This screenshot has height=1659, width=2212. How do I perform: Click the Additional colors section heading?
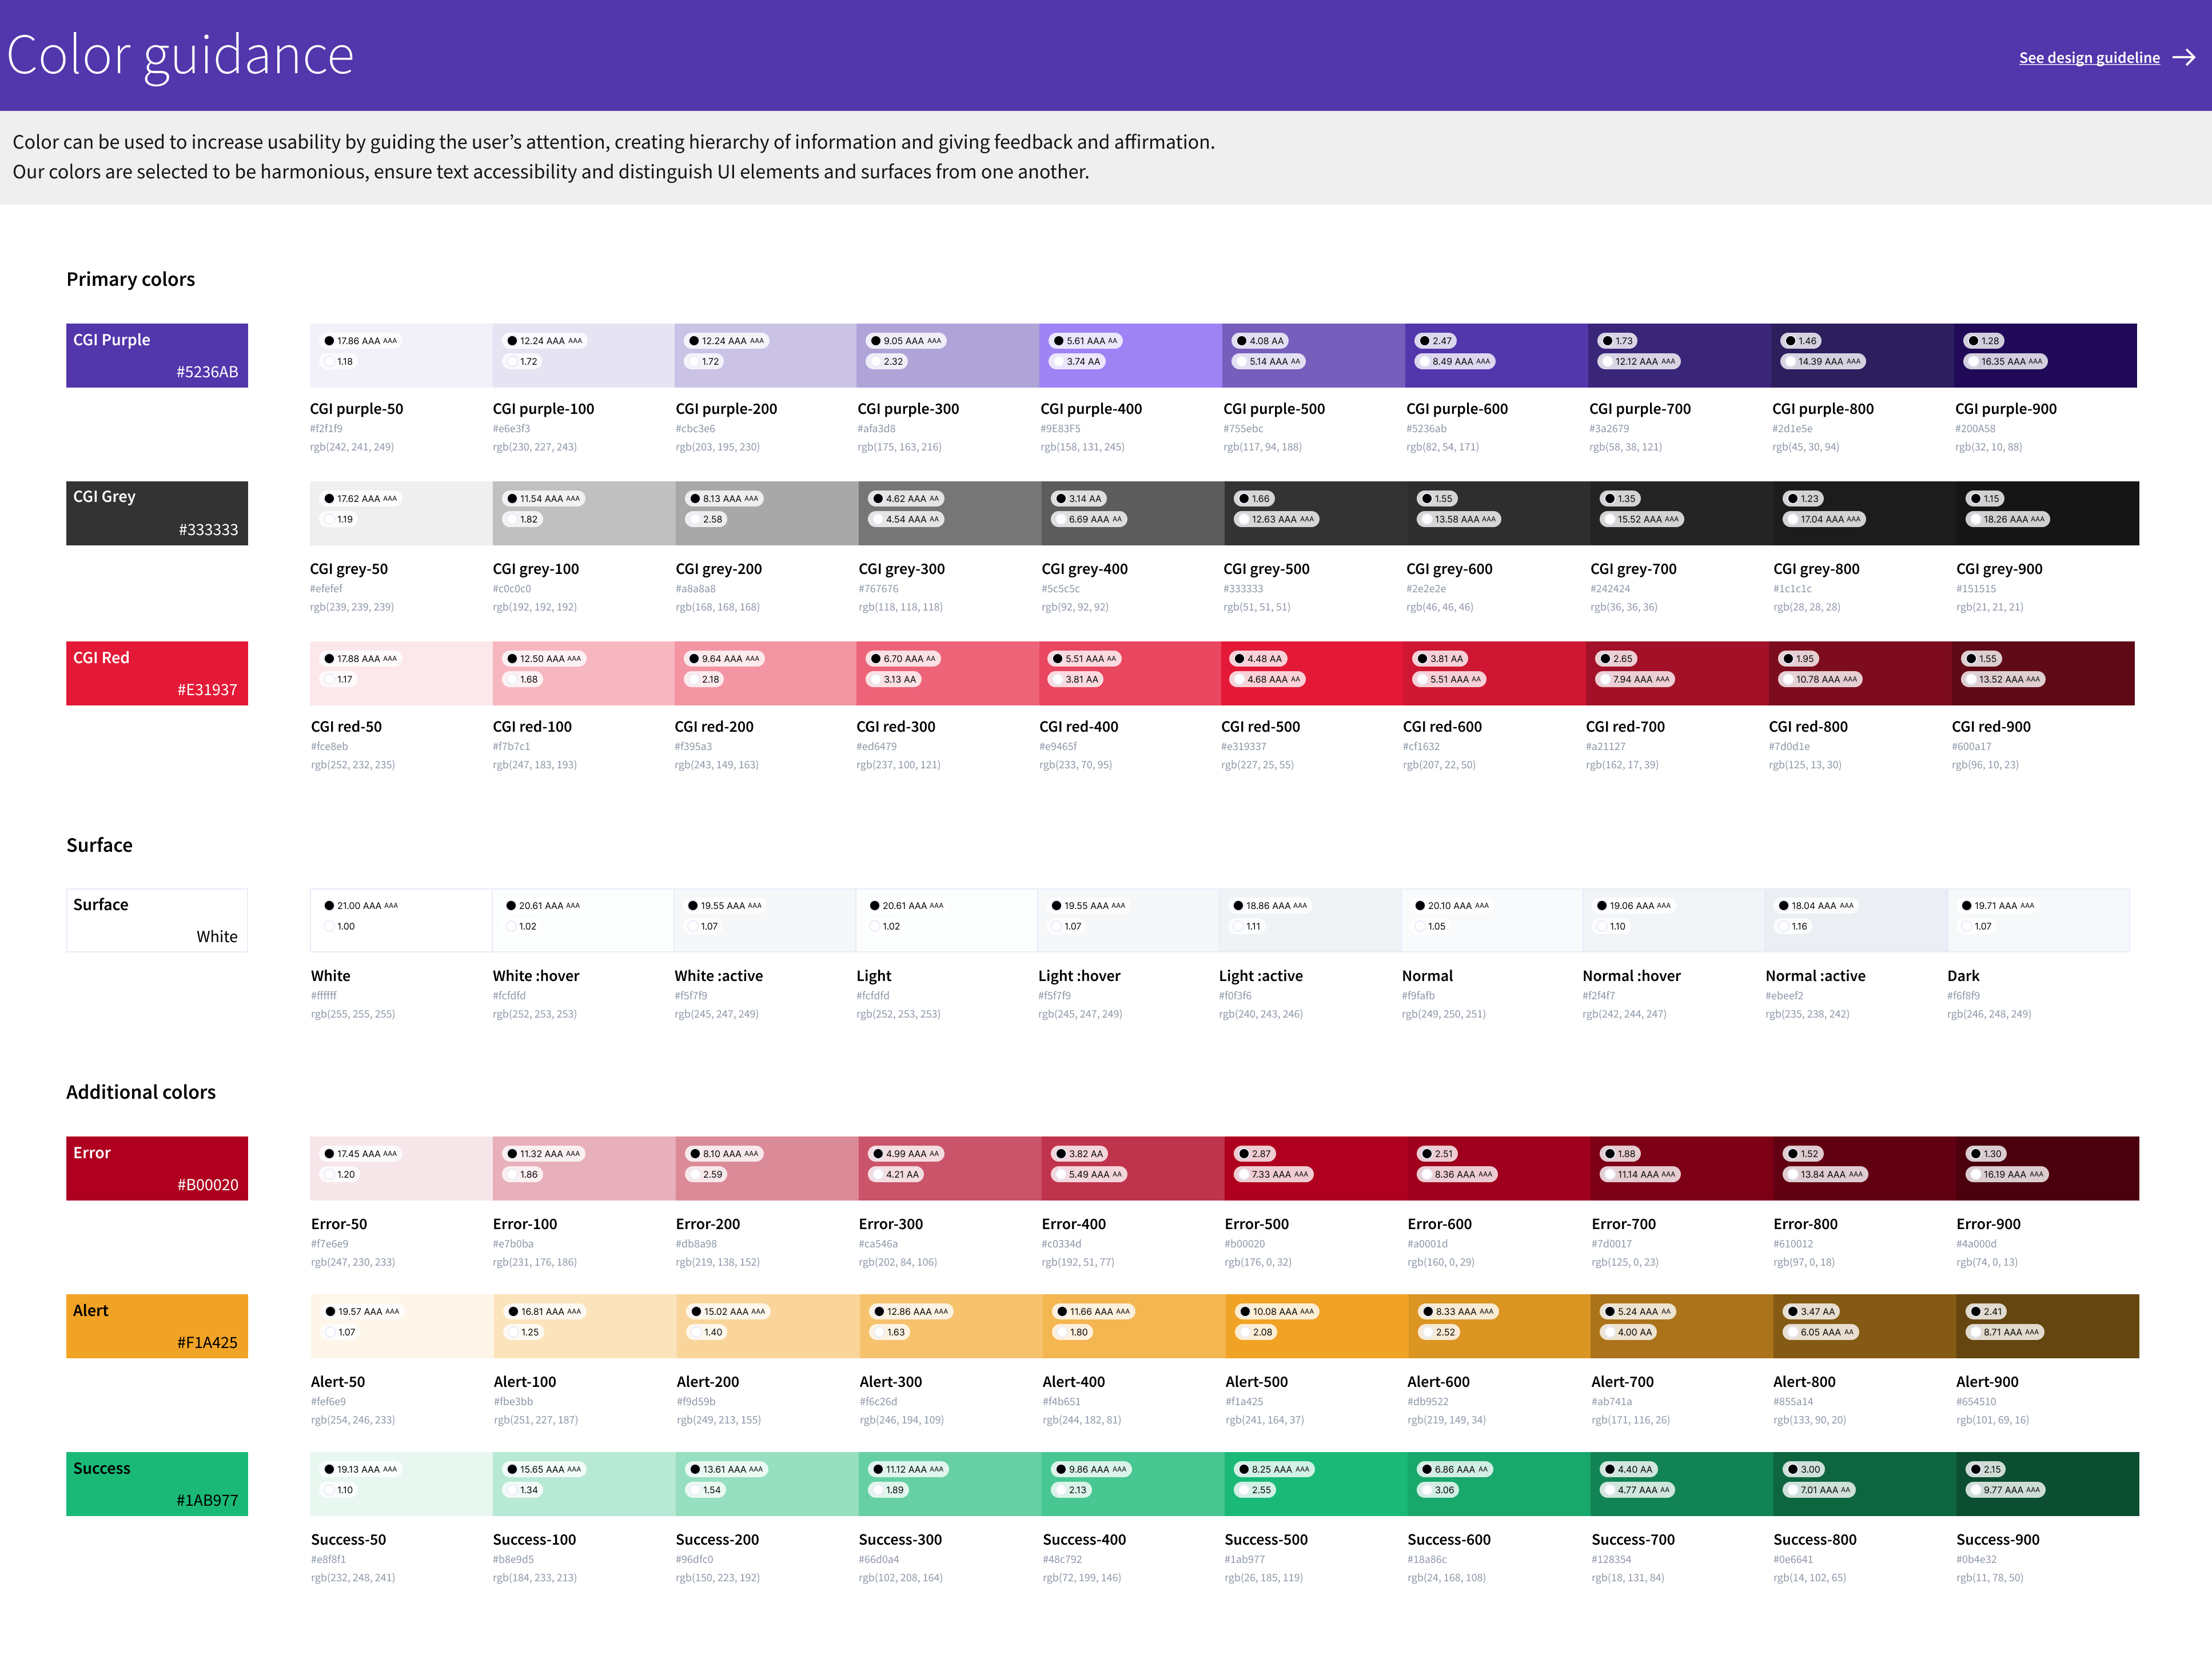(x=141, y=1092)
